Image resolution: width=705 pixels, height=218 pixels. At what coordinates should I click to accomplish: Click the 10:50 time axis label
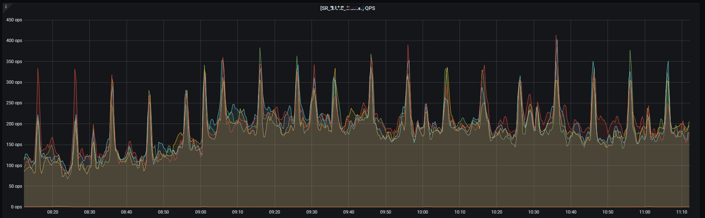[608, 212]
